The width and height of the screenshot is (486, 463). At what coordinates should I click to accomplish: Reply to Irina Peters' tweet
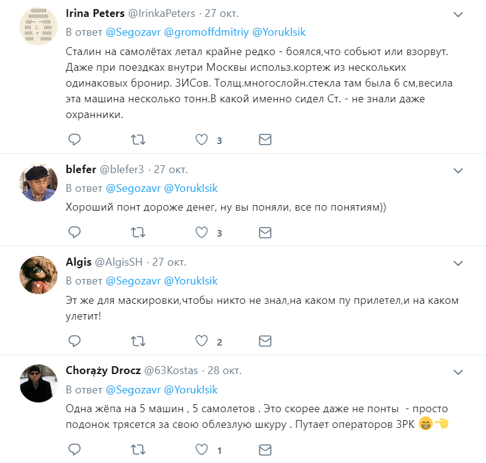tap(74, 140)
